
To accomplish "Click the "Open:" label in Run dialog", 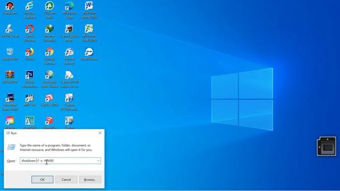I will point(11,161).
